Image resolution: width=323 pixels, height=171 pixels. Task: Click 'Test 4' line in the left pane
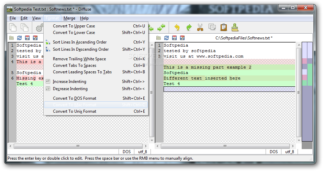coord(24,84)
